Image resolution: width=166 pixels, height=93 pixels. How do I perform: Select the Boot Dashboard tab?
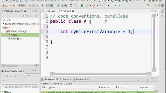click(13, 71)
